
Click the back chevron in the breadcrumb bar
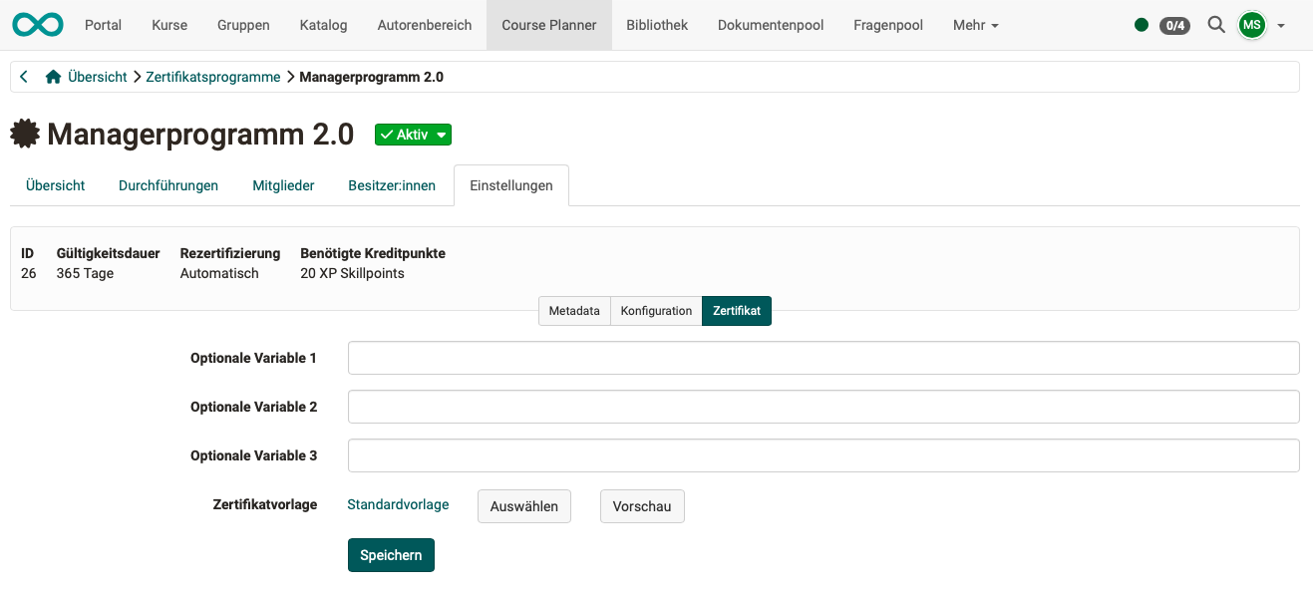tap(23, 76)
